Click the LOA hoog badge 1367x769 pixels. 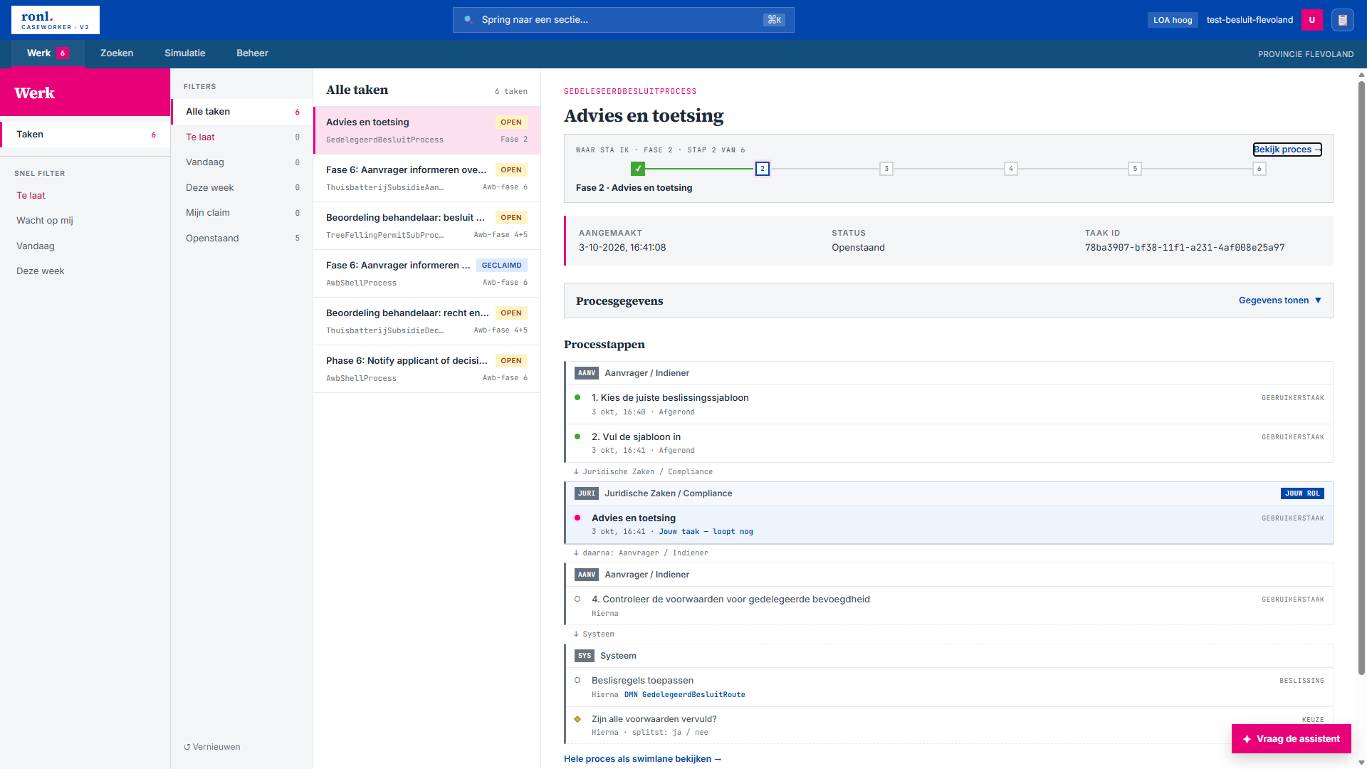pyautogui.click(x=1173, y=20)
